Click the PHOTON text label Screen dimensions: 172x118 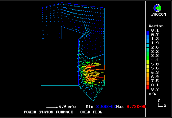(158, 14)
